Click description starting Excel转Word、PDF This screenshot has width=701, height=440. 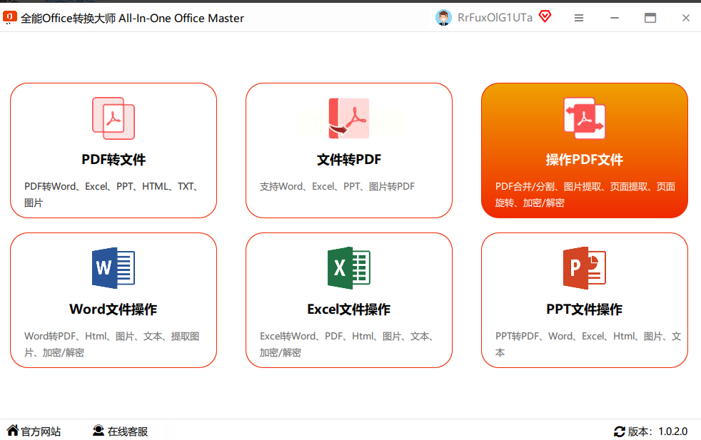[347, 344]
